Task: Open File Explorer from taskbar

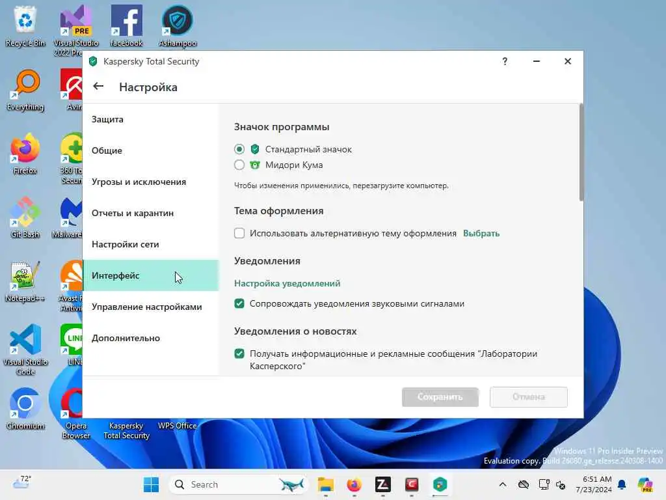Action: (325, 484)
